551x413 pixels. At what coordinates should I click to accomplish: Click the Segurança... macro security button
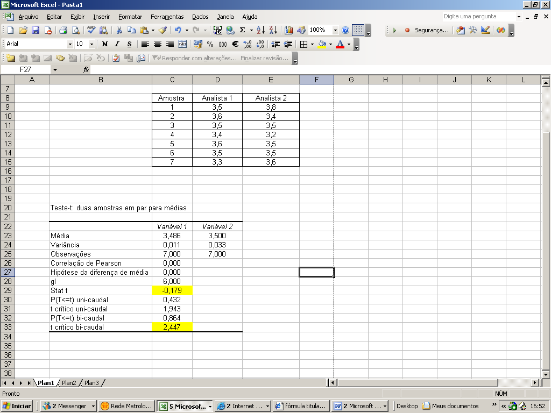point(432,30)
